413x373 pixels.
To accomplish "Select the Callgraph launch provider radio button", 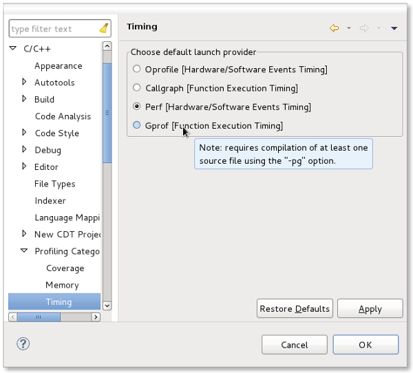I will pyautogui.click(x=136, y=87).
